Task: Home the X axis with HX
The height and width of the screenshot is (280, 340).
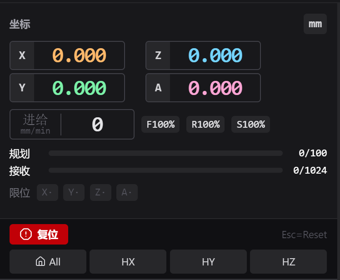Action: [x=128, y=261]
